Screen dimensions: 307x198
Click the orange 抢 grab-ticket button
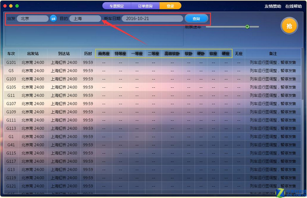click(289, 26)
